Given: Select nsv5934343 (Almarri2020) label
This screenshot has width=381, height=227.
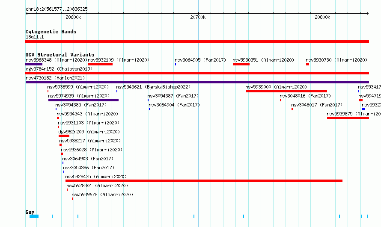Looking at the screenshot, I should point(87,114).
